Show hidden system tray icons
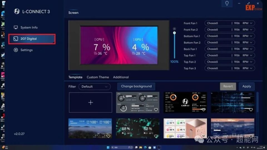 pyautogui.click(x=237, y=147)
